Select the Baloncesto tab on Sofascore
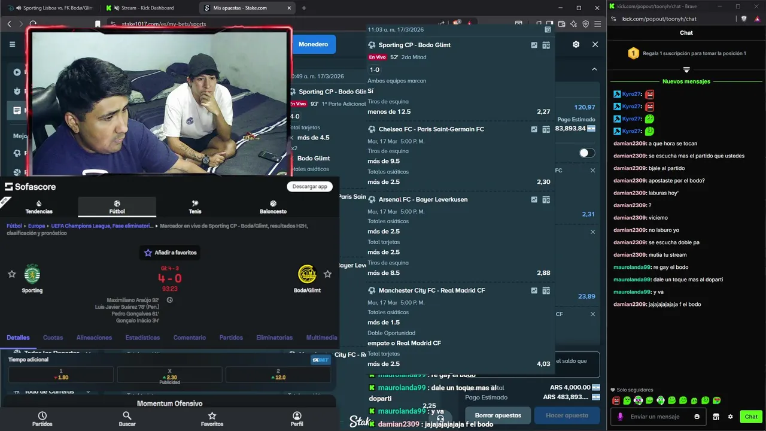Image resolution: width=766 pixels, height=431 pixels. point(273,207)
